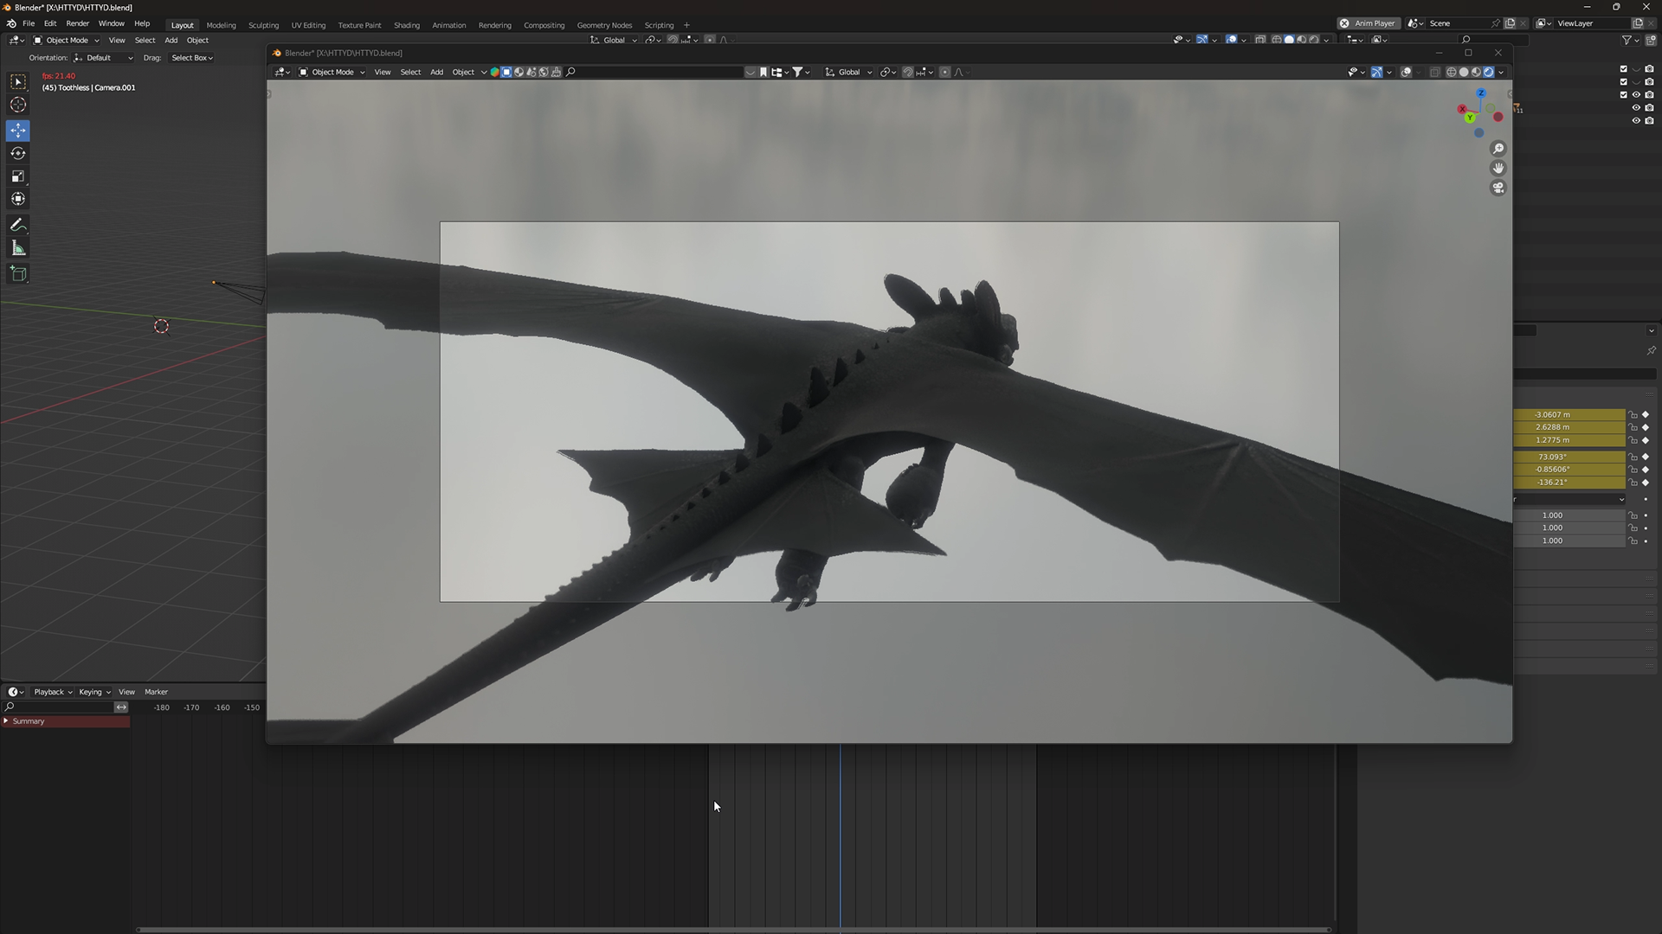The width and height of the screenshot is (1662, 934).
Task: Toggle overlays button in floating viewport header
Action: [x=1407, y=72]
